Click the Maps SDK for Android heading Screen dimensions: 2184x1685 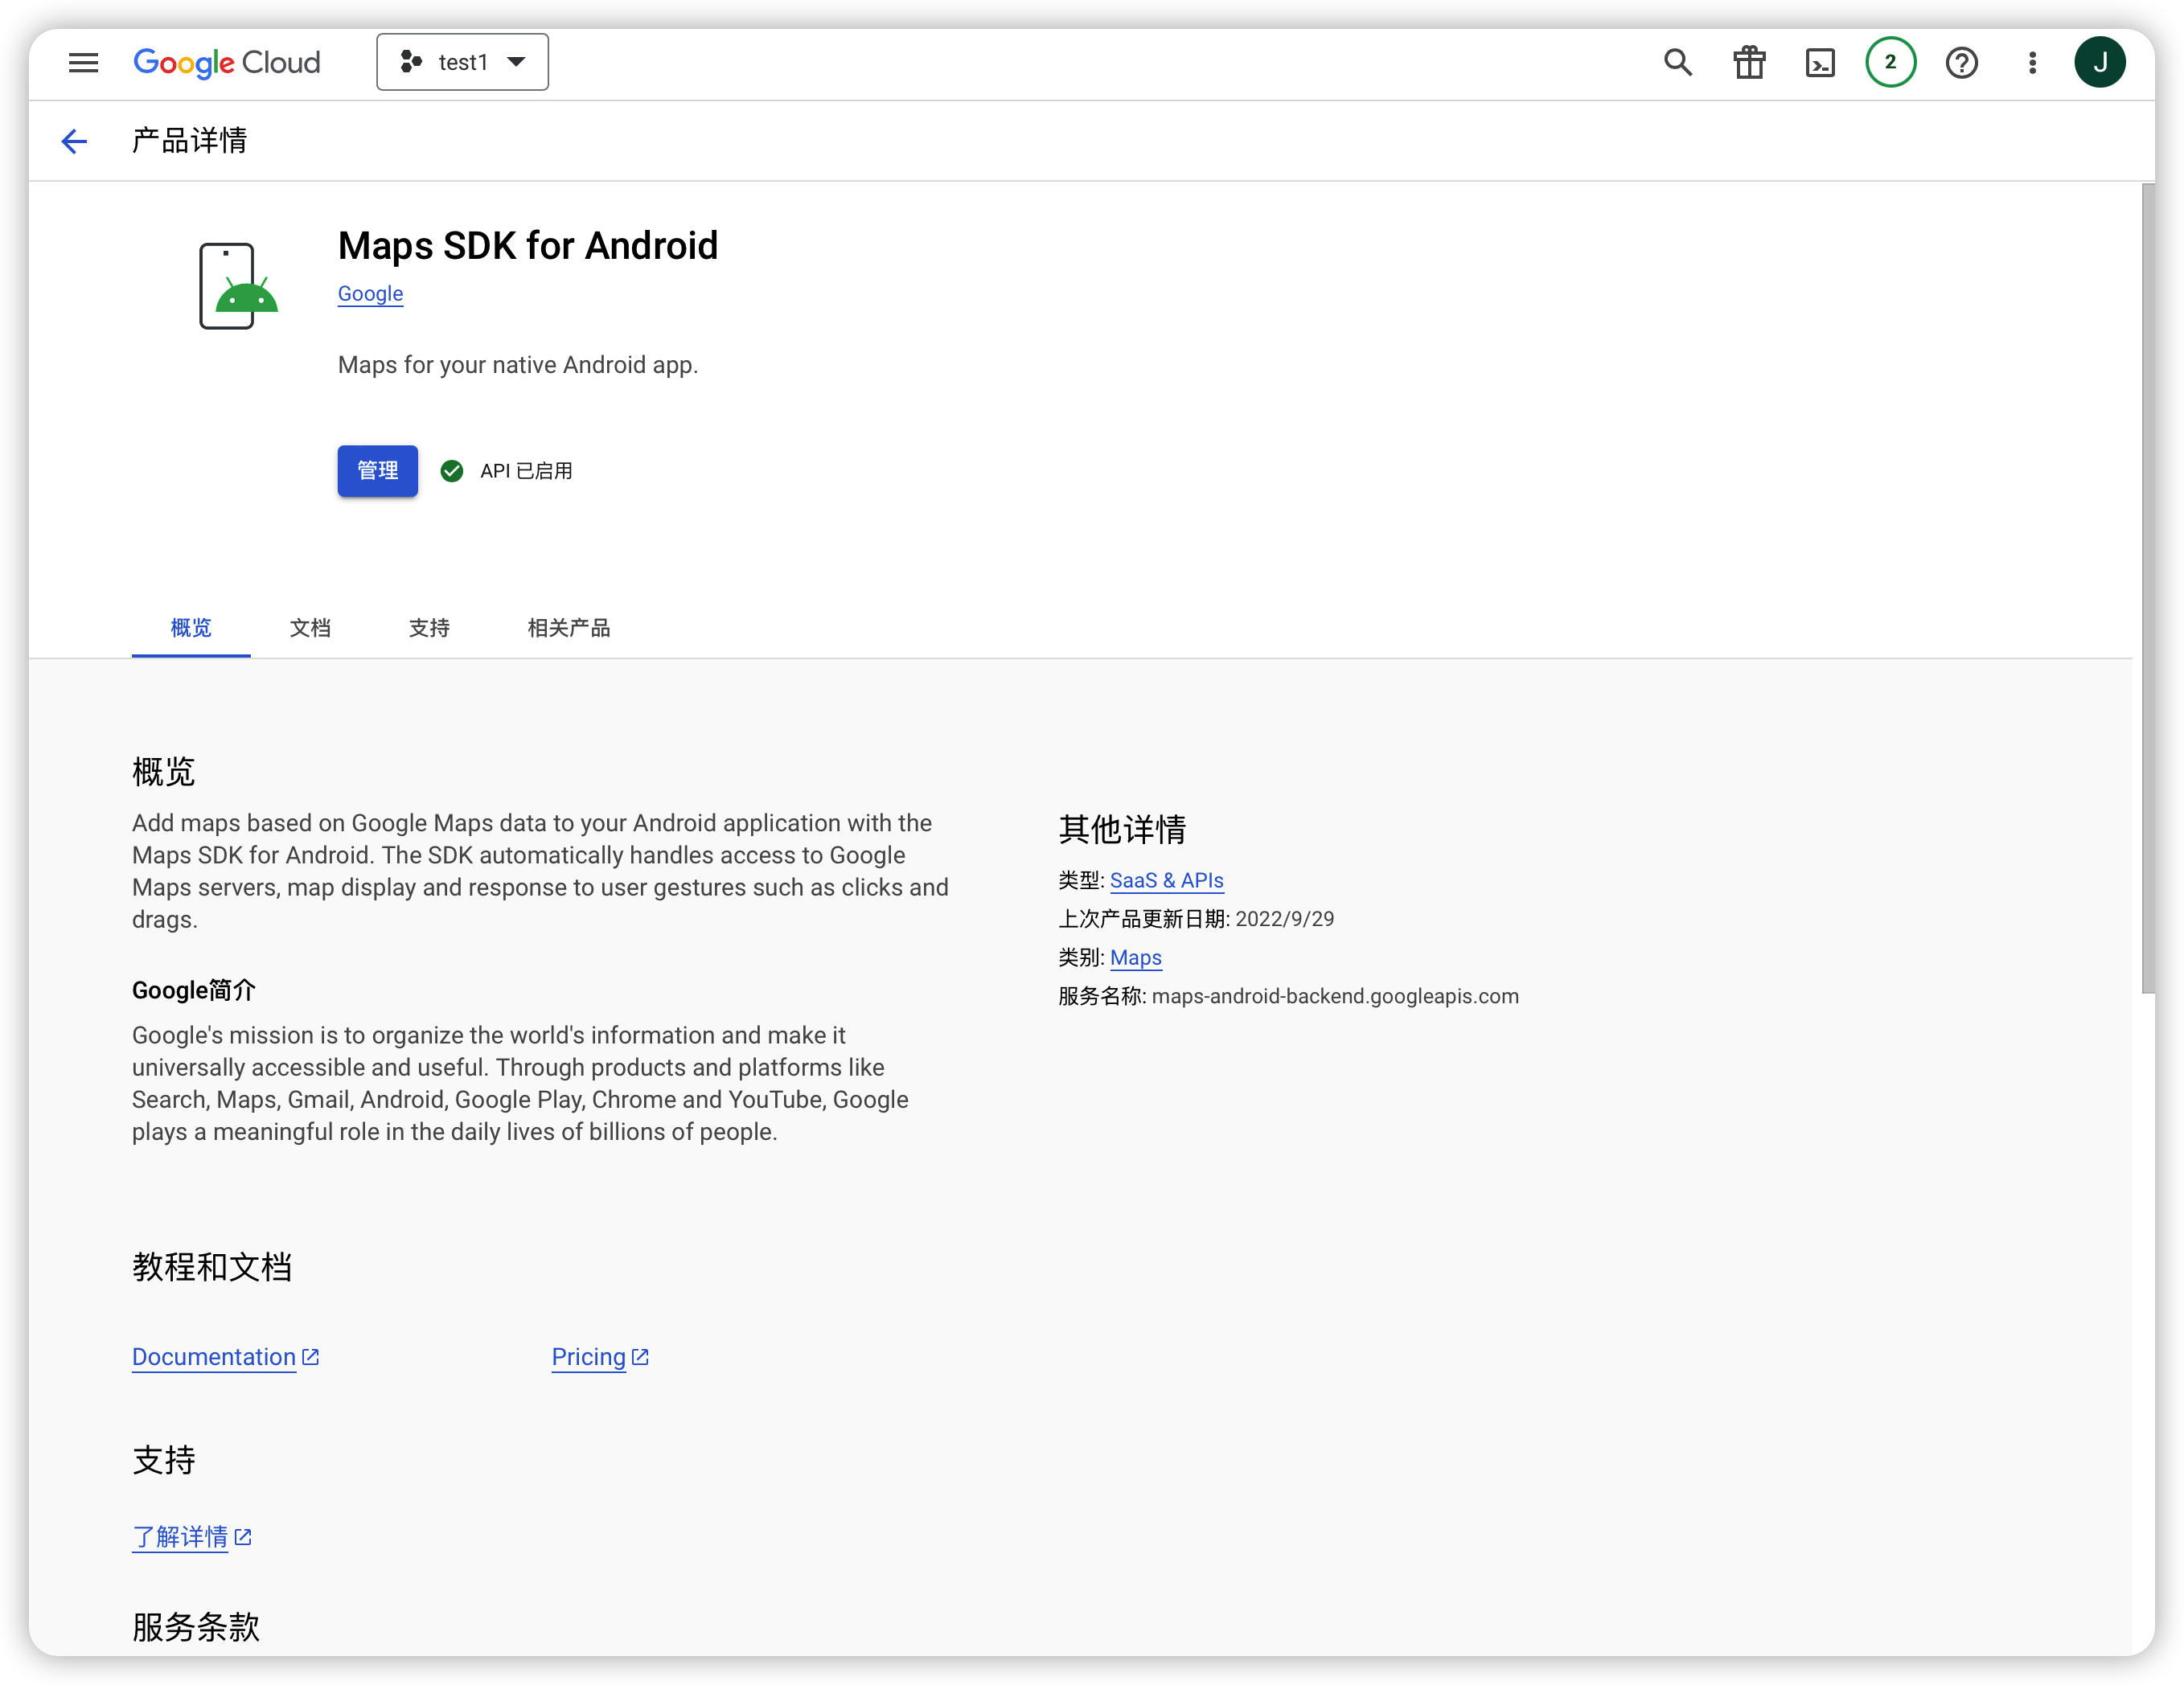coord(528,246)
